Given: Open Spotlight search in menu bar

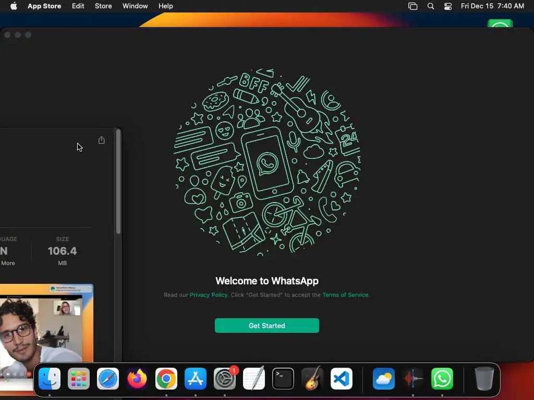Looking at the screenshot, I should pyautogui.click(x=430, y=6).
